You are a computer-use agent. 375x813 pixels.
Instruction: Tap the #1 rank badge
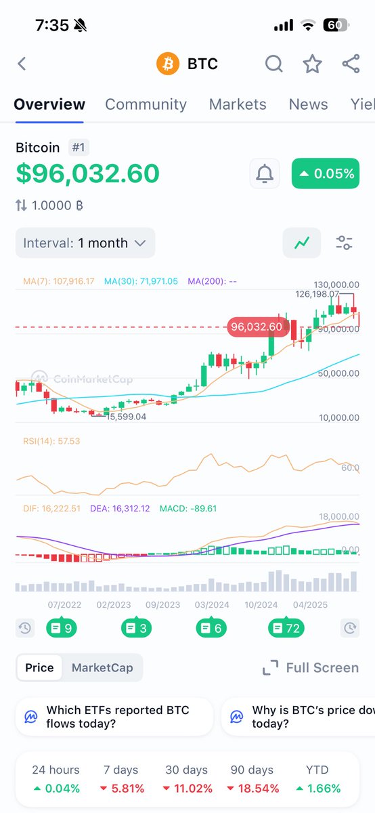click(80, 147)
